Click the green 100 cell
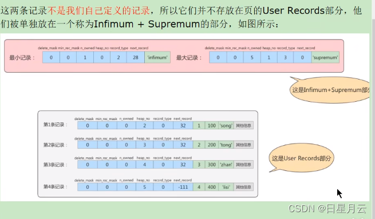 212,125
